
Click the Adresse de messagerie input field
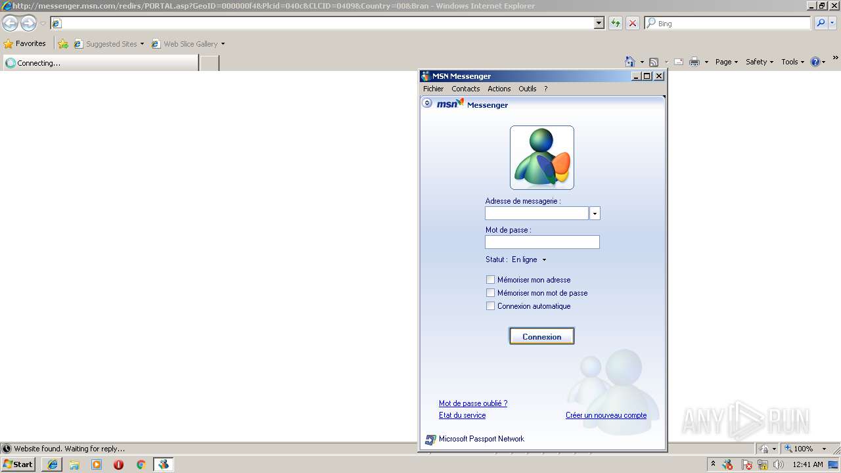[537, 214]
